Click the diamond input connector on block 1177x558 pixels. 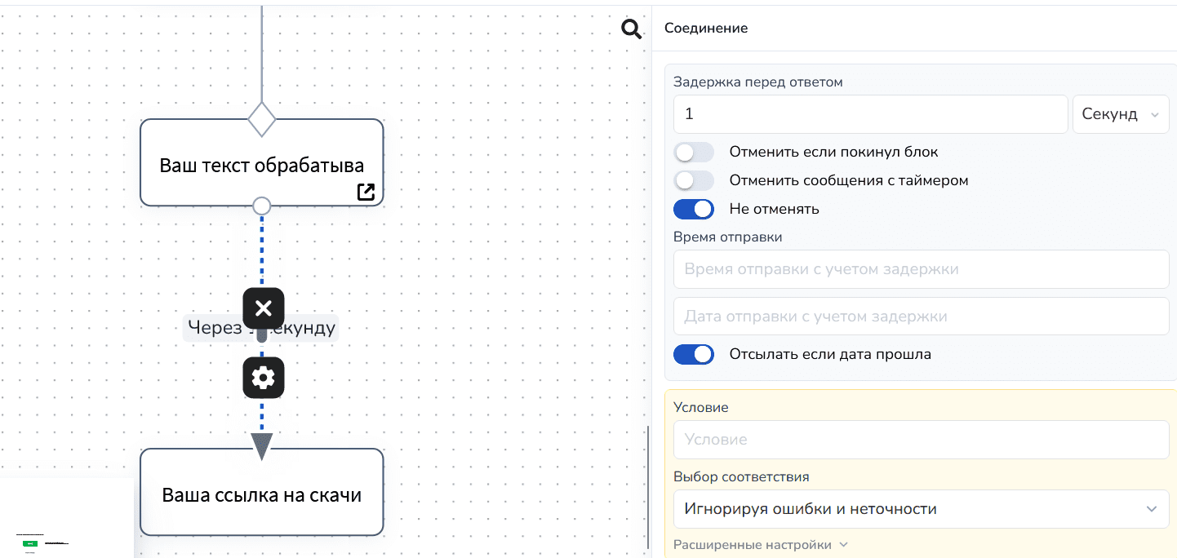pyautogui.click(x=262, y=119)
